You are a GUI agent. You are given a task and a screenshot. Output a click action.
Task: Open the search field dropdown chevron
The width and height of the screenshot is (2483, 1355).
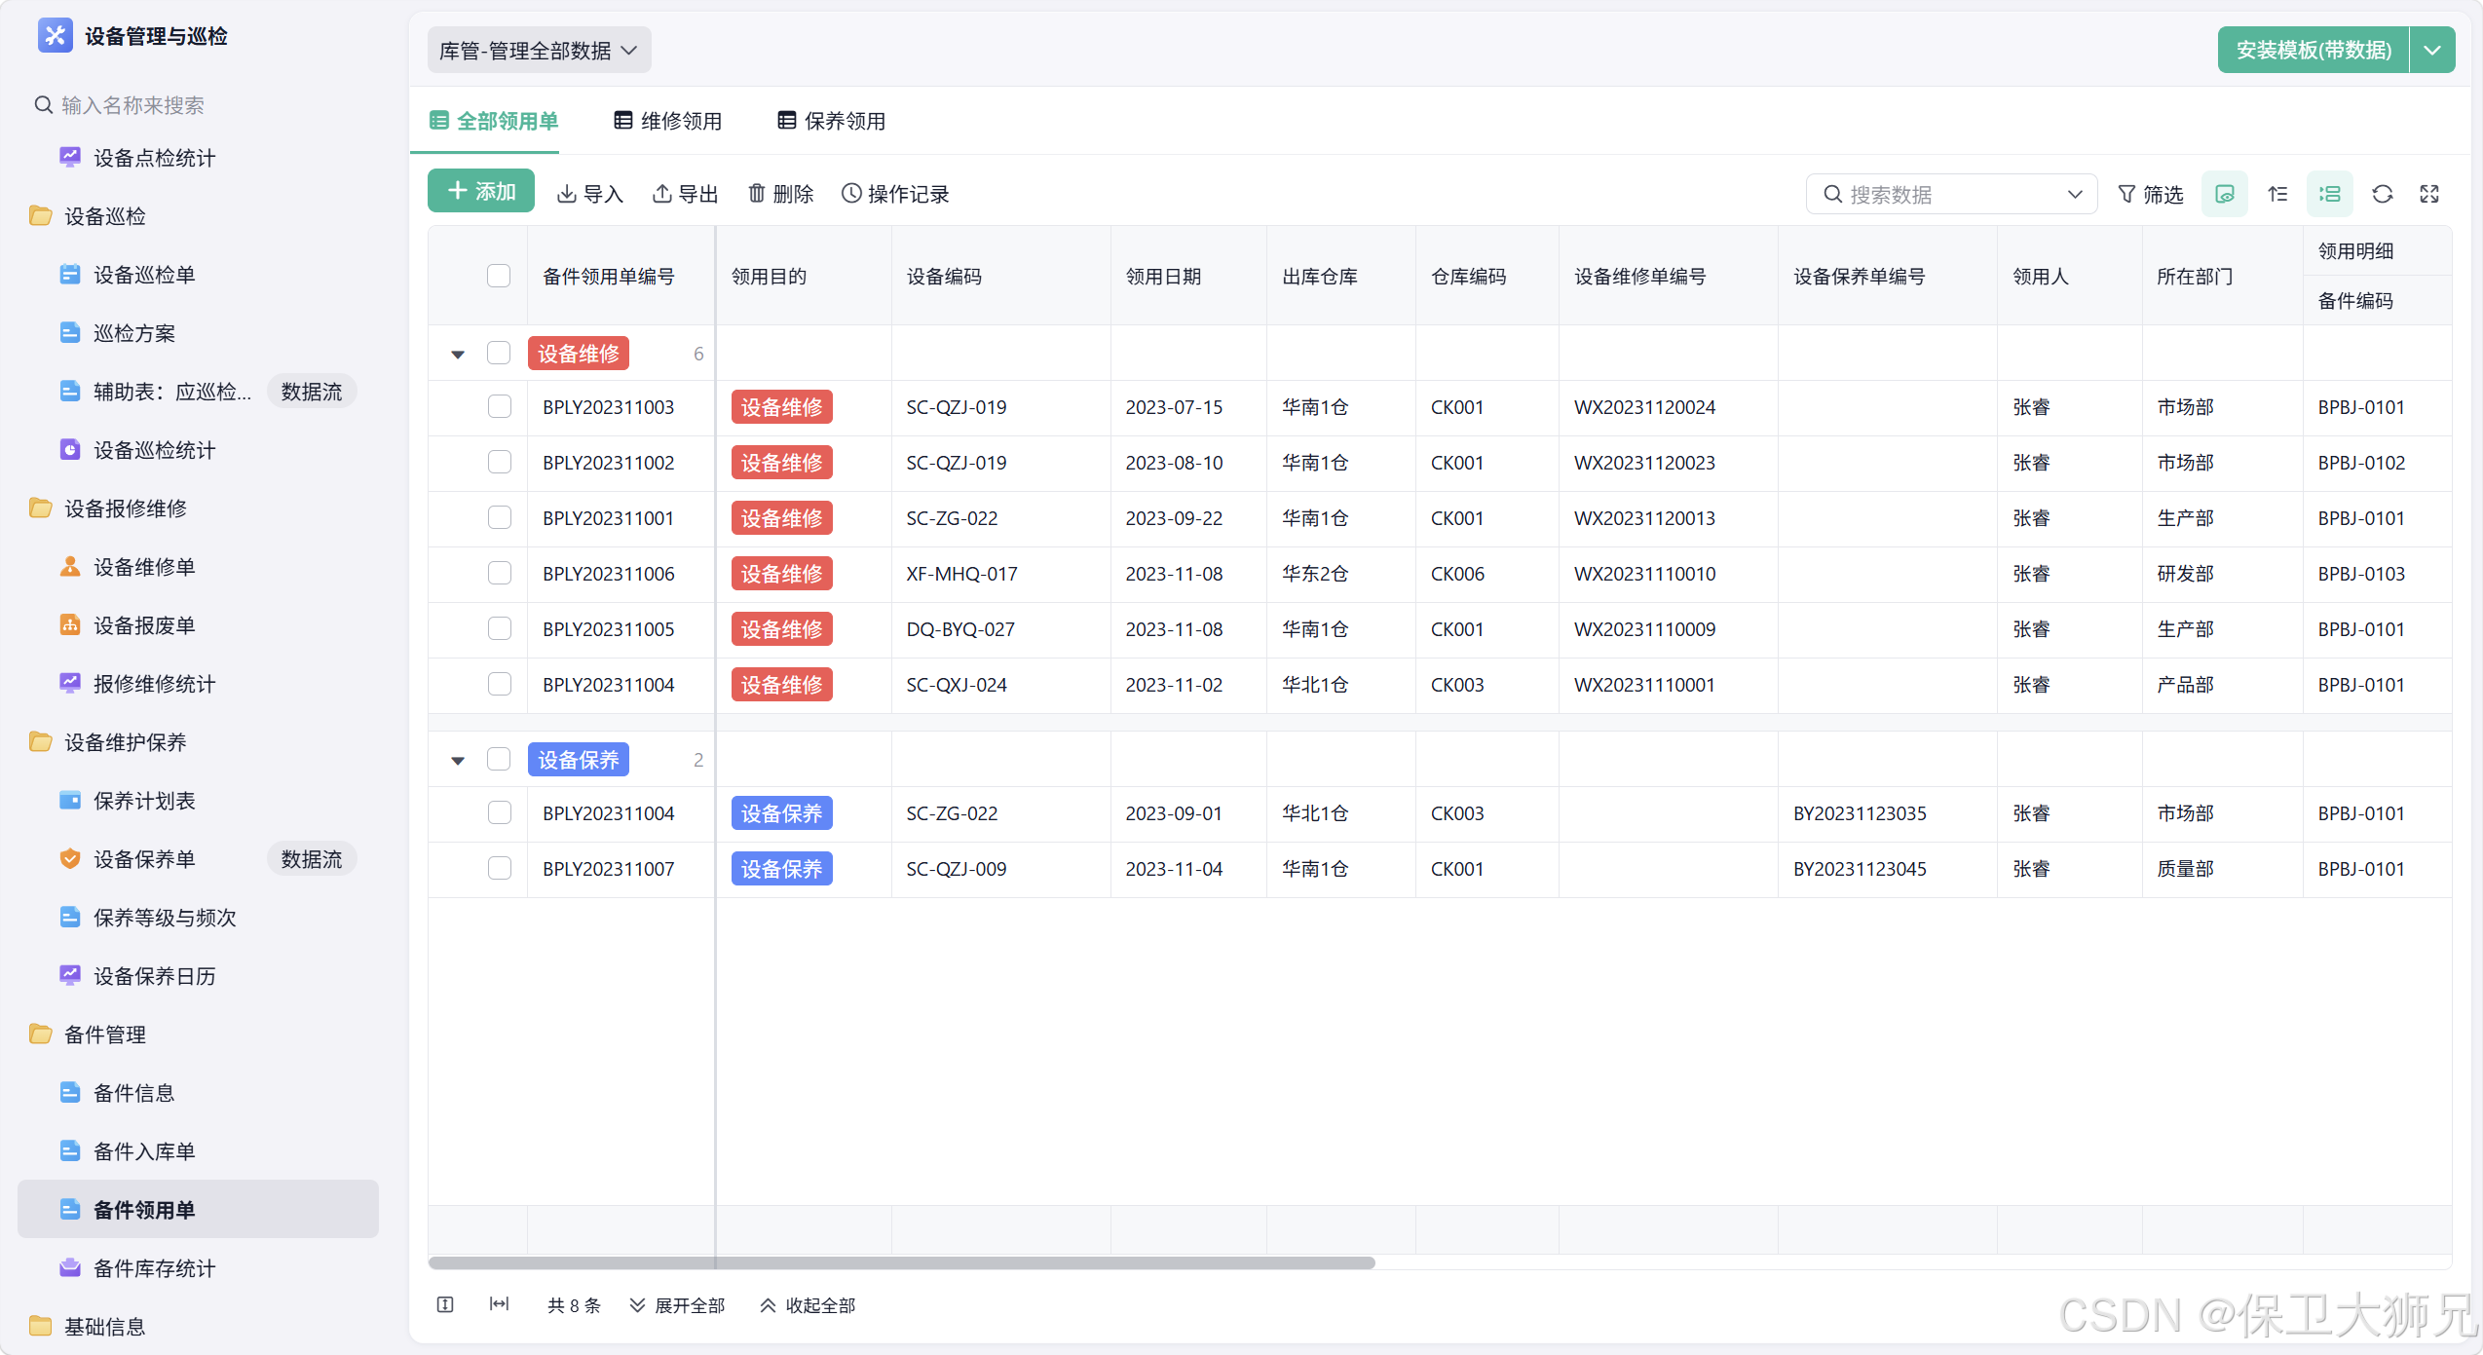pyautogui.click(x=2075, y=194)
